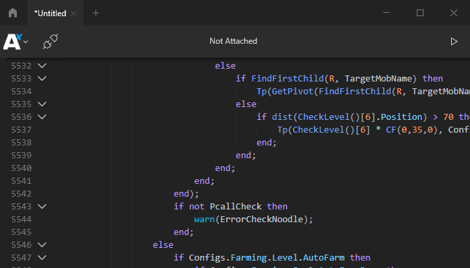Open the home screen icon
The height and width of the screenshot is (268, 470).
tap(13, 13)
